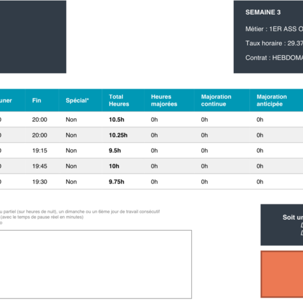Viewport: 303px width, 303px height.
Task: Select Heures majorées 0h in the 9.75h row
Action: coord(154,182)
